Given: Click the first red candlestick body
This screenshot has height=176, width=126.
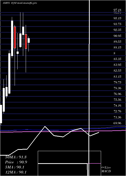Looking at the screenshot, I should pyautogui.click(x=15, y=37).
